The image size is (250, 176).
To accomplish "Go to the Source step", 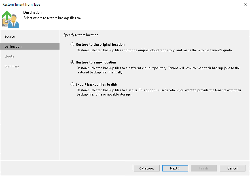I will [10, 36].
